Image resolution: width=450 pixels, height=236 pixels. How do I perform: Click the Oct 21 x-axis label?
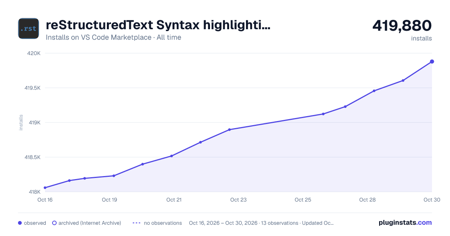tap(174, 200)
